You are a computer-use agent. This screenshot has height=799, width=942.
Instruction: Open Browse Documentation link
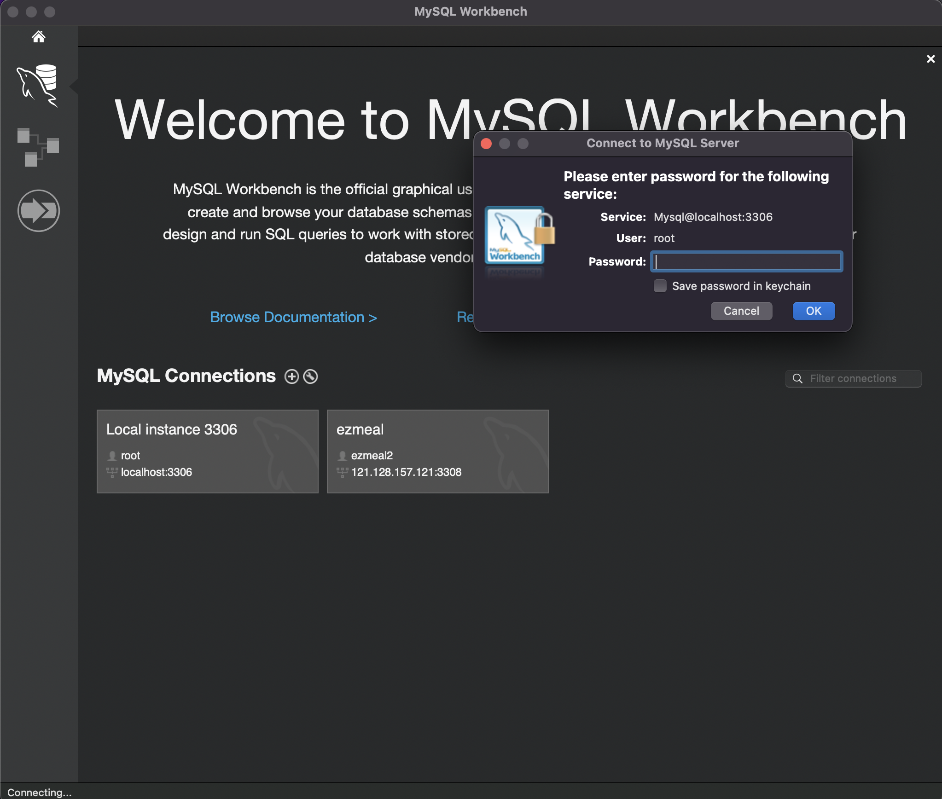293,317
